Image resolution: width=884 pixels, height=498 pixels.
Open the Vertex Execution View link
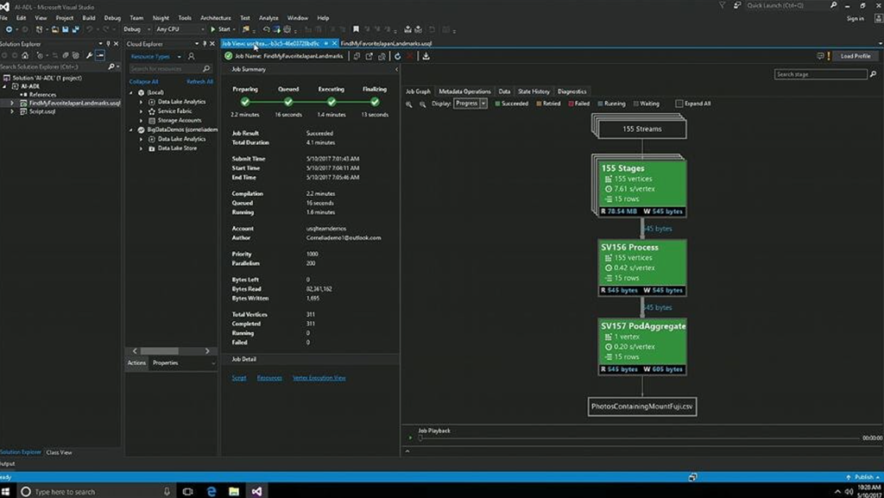point(319,378)
